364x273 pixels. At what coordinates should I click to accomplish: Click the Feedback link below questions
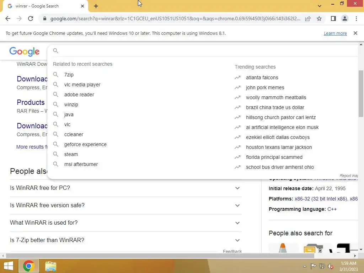point(232,251)
